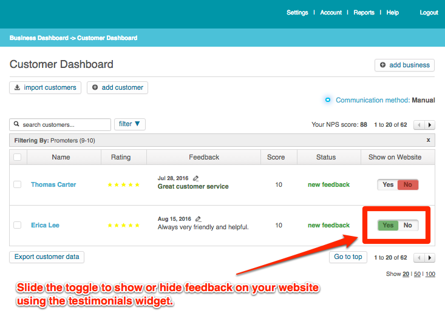Click the pencil edit icon beside Aug 15, 2016
Screen dimensions: 445x316
coord(199,219)
